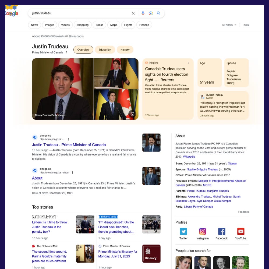Switch to the Videos filter
This screenshot has height=269, width=269.
65,25
